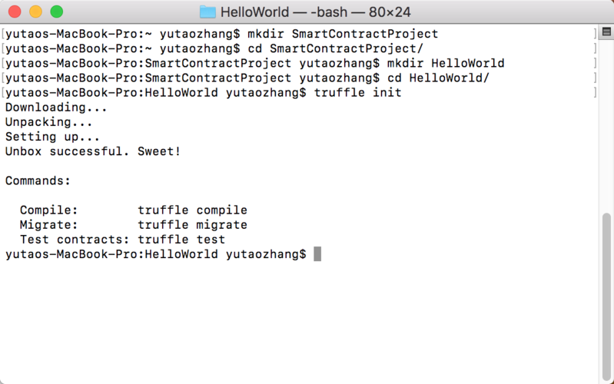Click the 'Unbox successful. Sweet!' output line
The height and width of the screenshot is (384, 614).
(x=93, y=151)
